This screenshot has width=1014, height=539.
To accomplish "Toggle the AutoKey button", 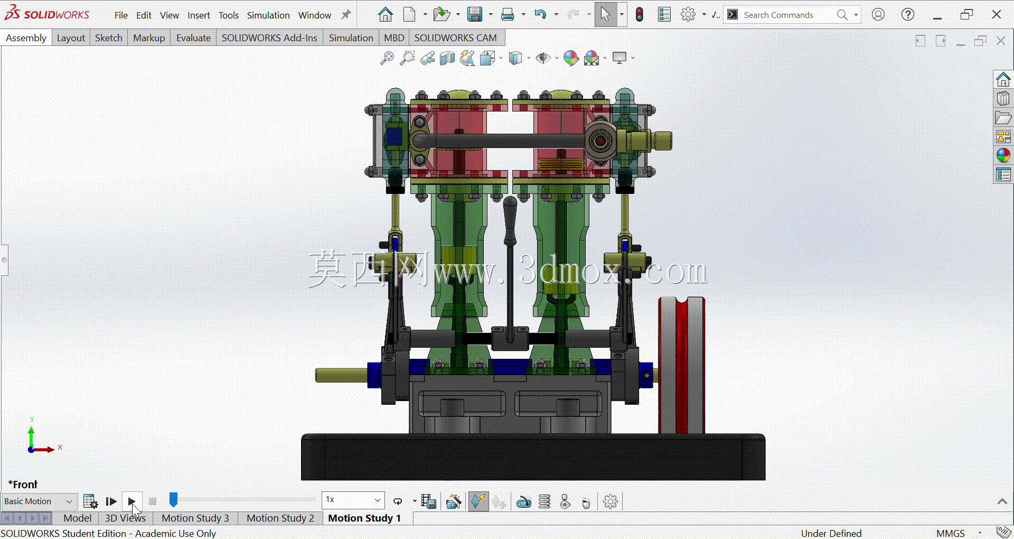I will [478, 501].
